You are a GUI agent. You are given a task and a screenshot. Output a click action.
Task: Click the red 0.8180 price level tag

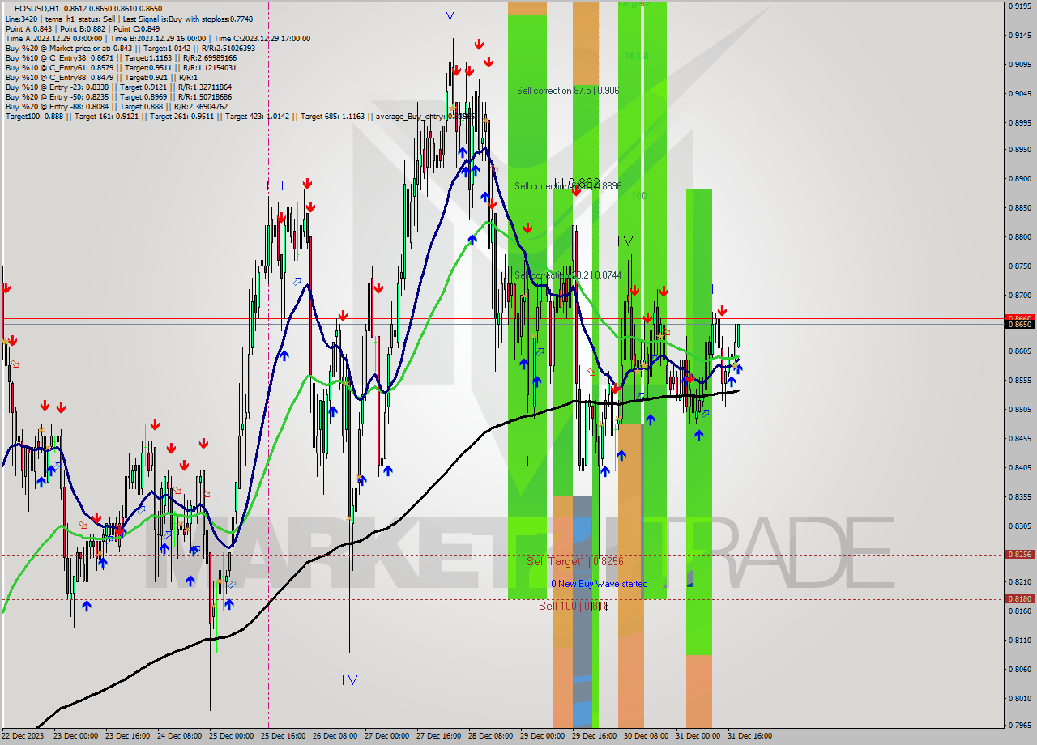[x=1019, y=599]
